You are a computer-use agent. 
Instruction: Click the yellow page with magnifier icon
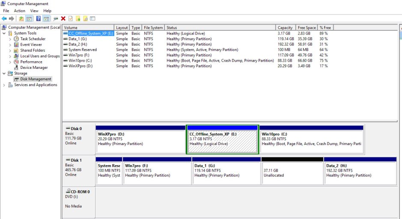(85, 19)
